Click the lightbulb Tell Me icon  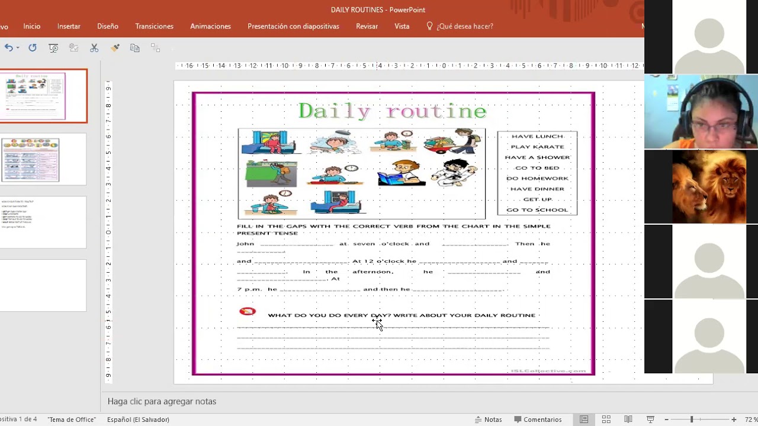coord(430,26)
